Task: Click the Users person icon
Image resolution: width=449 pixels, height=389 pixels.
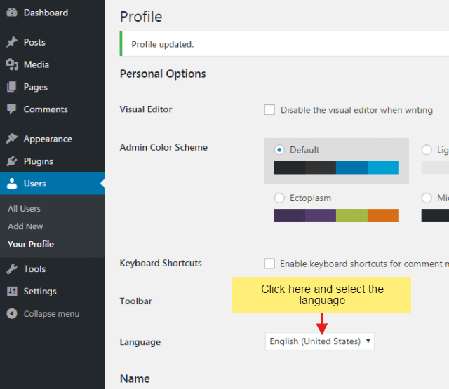Action: pyautogui.click(x=12, y=184)
